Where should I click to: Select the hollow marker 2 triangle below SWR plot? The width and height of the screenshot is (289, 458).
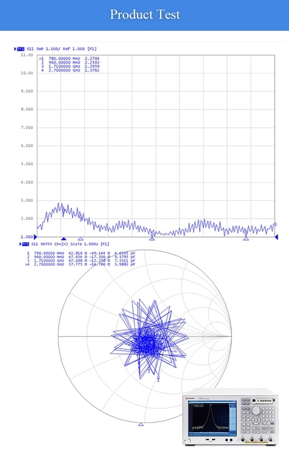click(81, 239)
